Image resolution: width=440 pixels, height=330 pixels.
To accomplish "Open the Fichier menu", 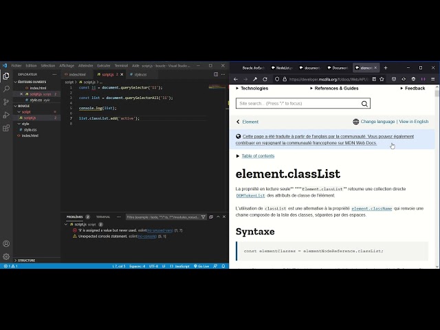I will pyautogui.click(x=16, y=66).
